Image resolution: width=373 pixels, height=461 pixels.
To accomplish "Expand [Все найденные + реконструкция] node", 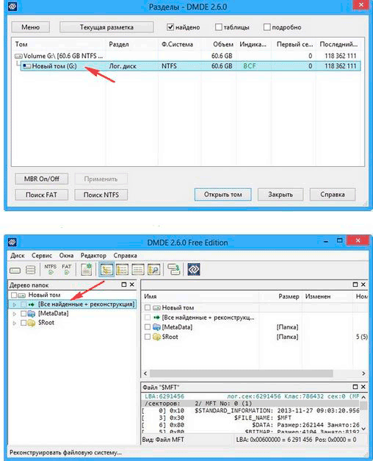I will coord(14,304).
